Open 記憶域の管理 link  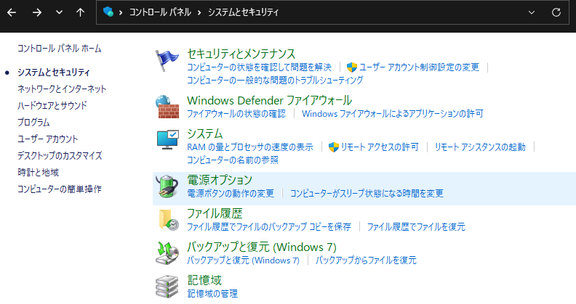(212, 294)
